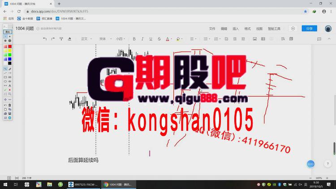The width and height of the screenshot is (336, 189).
Task: Bookmark this page with the star icon
Action: tap(306, 11)
